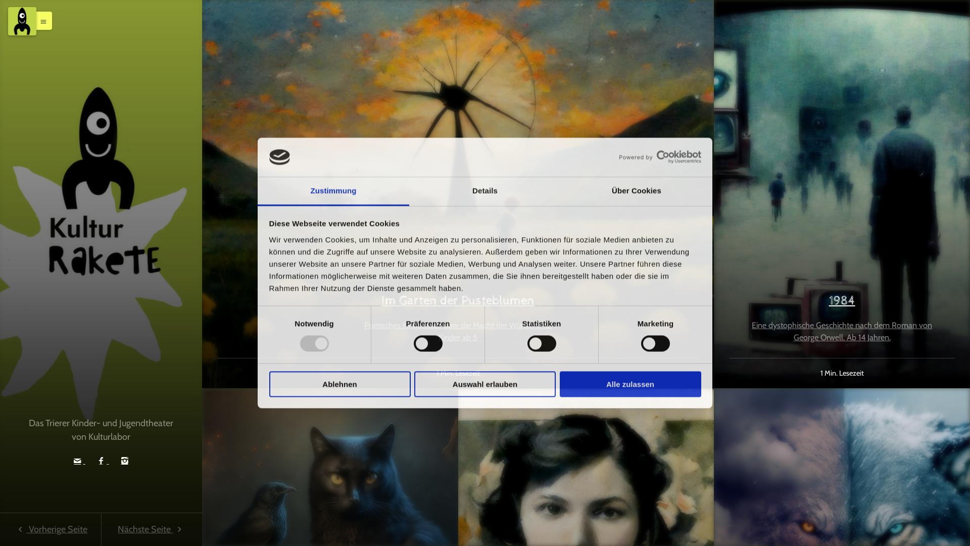
Task: Click the email envelope icon
Action: [x=77, y=461]
